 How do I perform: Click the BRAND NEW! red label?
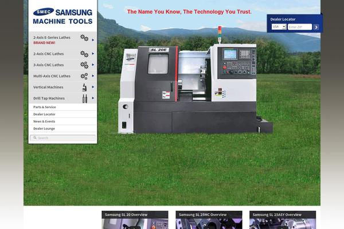coord(44,43)
